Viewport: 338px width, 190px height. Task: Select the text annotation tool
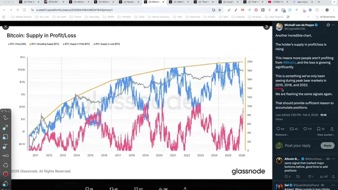point(5,147)
